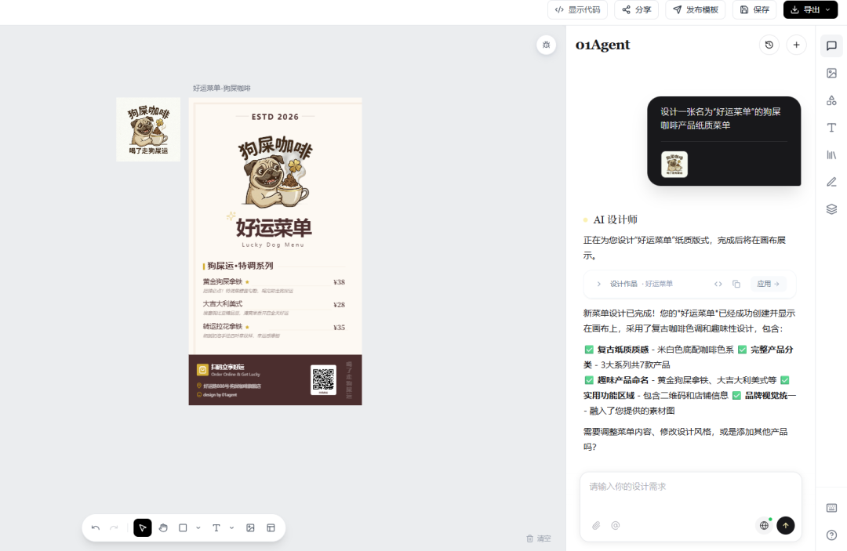Image resolution: width=847 pixels, height=551 pixels.
Task: Expand the text tool options chevron
Action: pyautogui.click(x=231, y=527)
